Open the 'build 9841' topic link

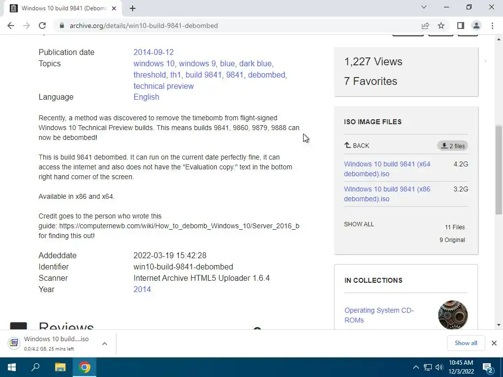[x=204, y=75]
